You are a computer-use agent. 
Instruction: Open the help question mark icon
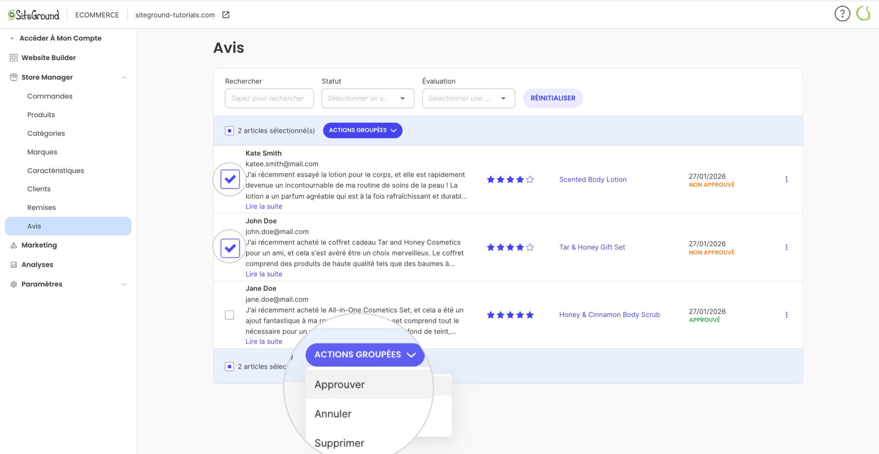pyautogui.click(x=842, y=14)
